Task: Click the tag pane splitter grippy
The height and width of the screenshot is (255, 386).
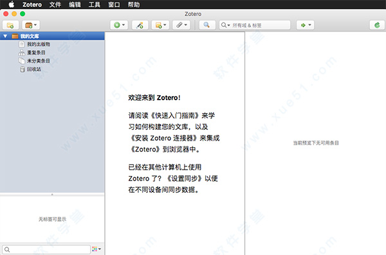Action: [x=52, y=194]
